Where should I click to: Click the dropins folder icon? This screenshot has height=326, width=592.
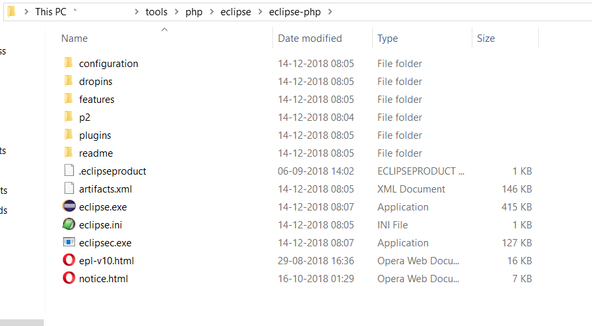[68, 81]
